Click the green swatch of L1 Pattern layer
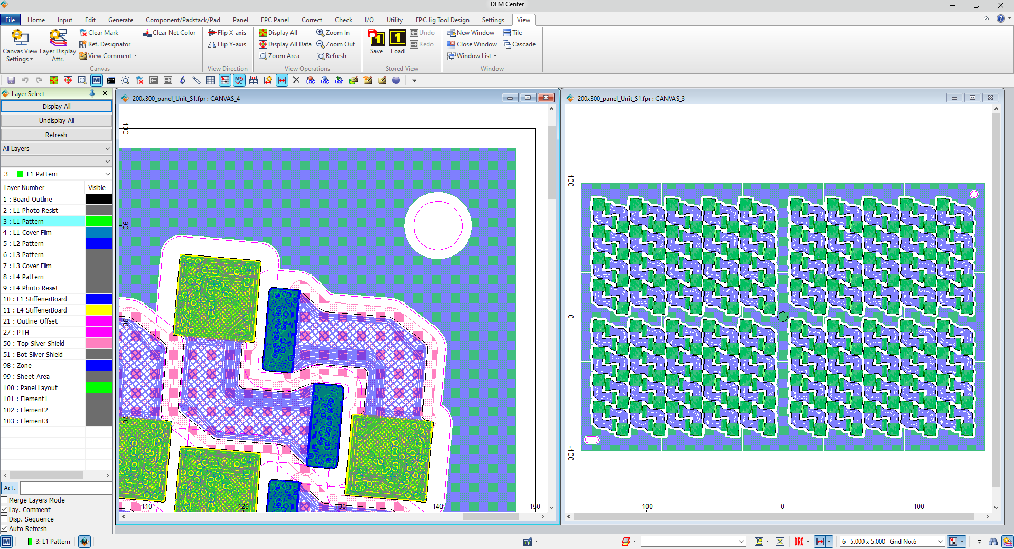This screenshot has width=1014, height=549. (99, 221)
